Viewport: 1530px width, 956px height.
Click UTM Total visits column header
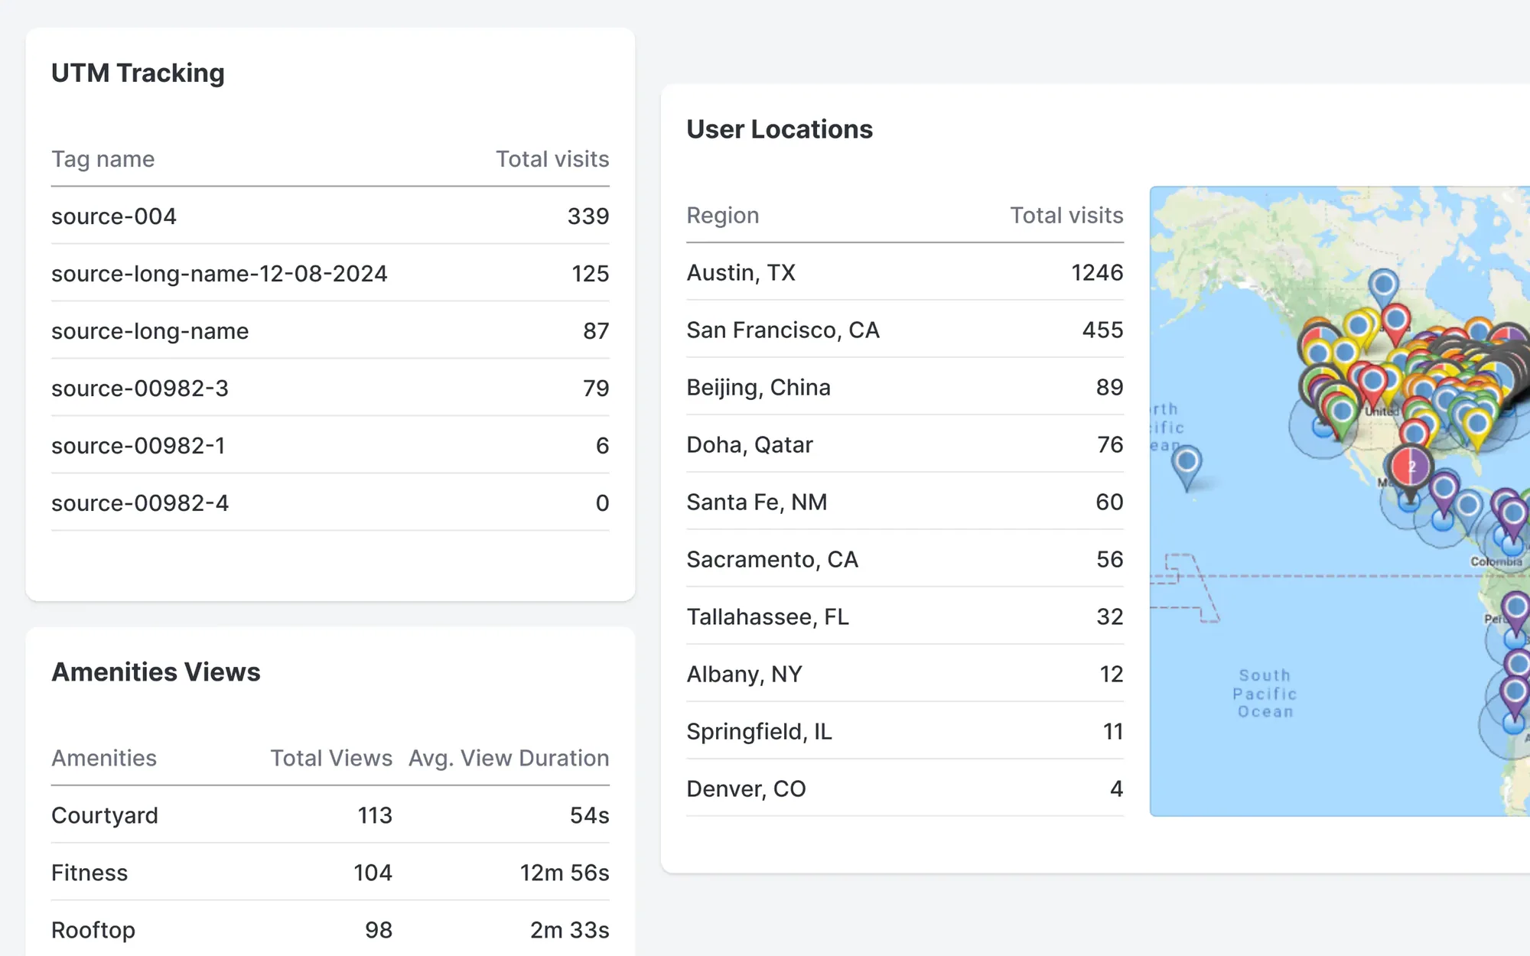click(552, 159)
